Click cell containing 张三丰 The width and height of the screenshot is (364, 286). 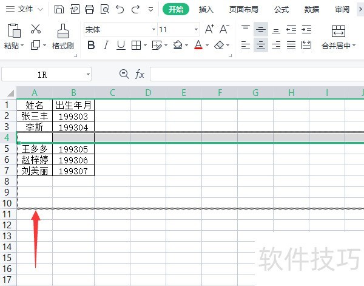tap(35, 116)
